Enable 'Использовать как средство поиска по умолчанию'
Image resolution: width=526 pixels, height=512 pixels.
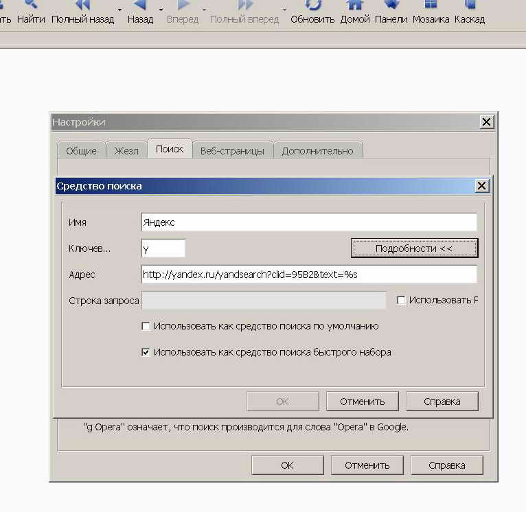[146, 327]
